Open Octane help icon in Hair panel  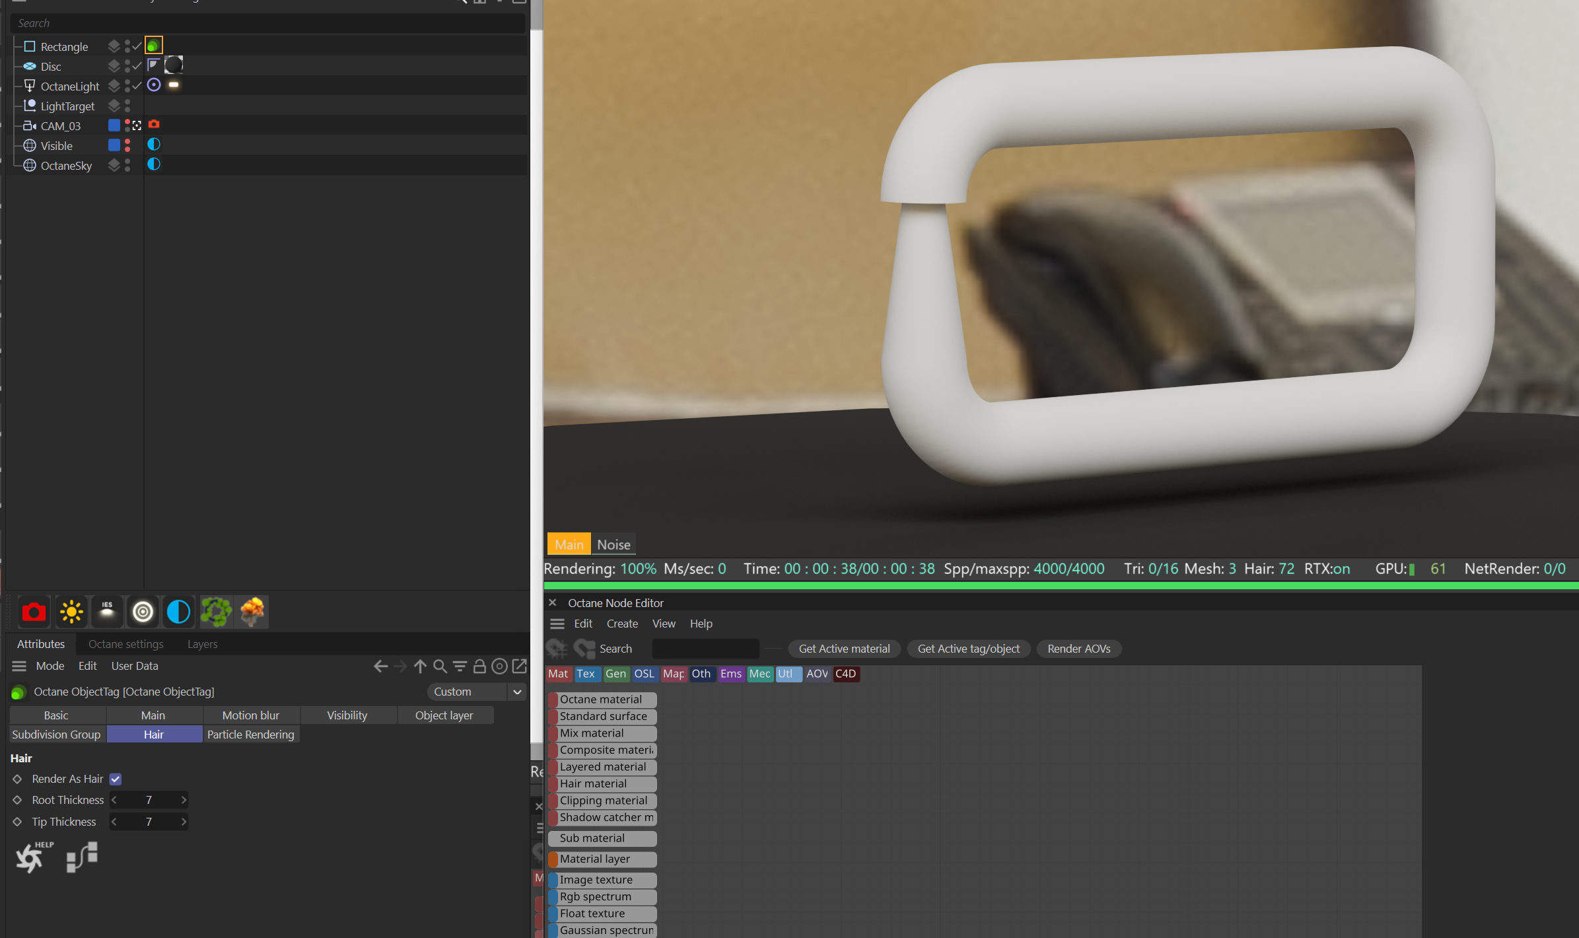click(30, 857)
